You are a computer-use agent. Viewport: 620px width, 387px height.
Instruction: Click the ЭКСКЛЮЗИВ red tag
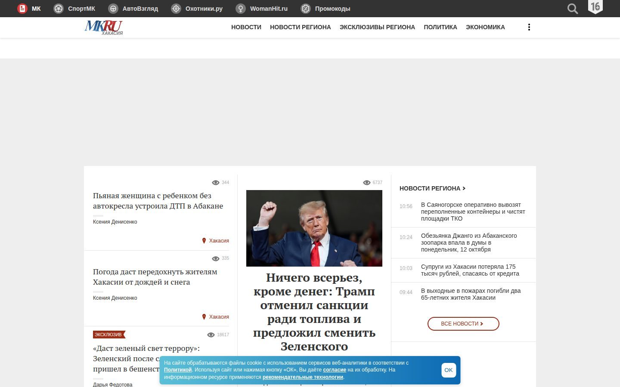(109, 335)
